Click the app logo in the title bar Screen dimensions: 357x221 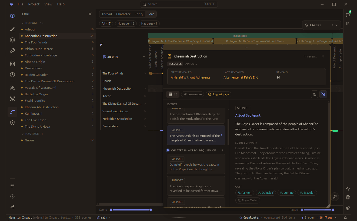[x=11, y=4]
